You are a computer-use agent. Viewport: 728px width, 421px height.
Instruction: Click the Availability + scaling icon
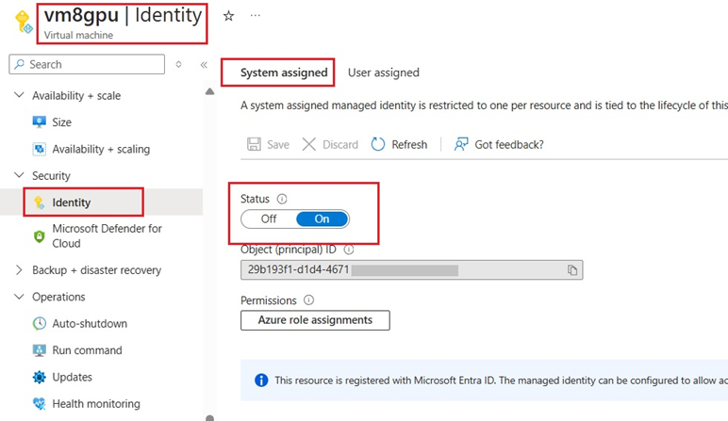[40, 149]
